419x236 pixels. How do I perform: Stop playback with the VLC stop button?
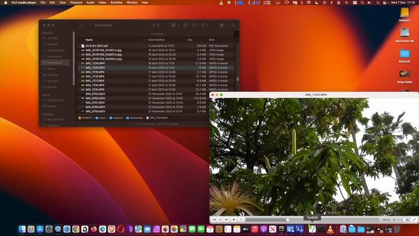(234, 220)
